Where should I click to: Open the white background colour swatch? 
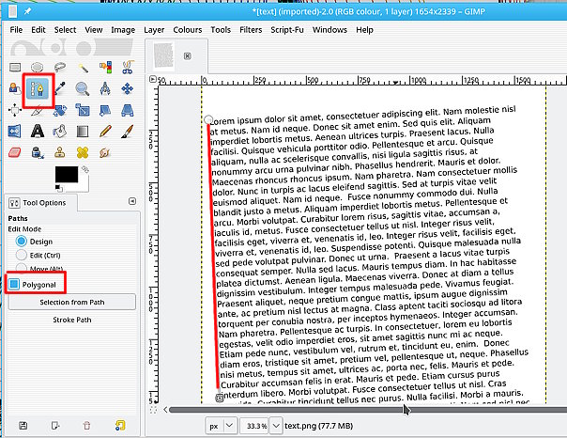pos(83,185)
